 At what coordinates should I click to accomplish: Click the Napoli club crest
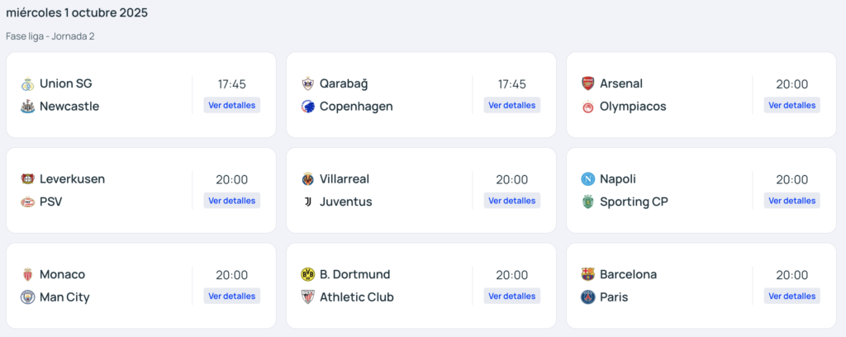pos(588,179)
